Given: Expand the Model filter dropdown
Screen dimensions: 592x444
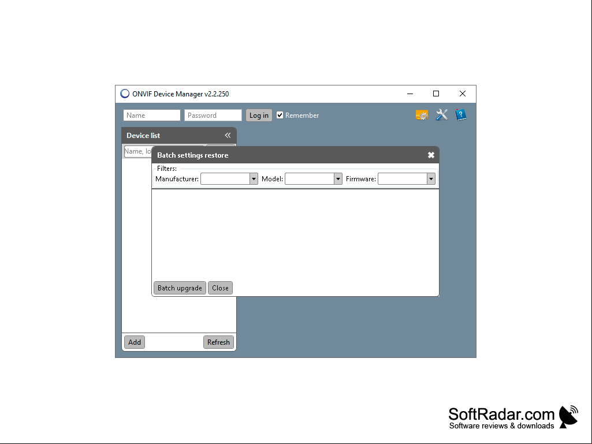Looking at the screenshot, I should point(338,179).
